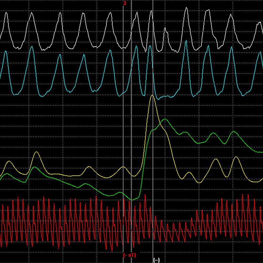Click the yellow trace's second small peak at left
Viewport: 263px width, 263px height.
pos(37,152)
